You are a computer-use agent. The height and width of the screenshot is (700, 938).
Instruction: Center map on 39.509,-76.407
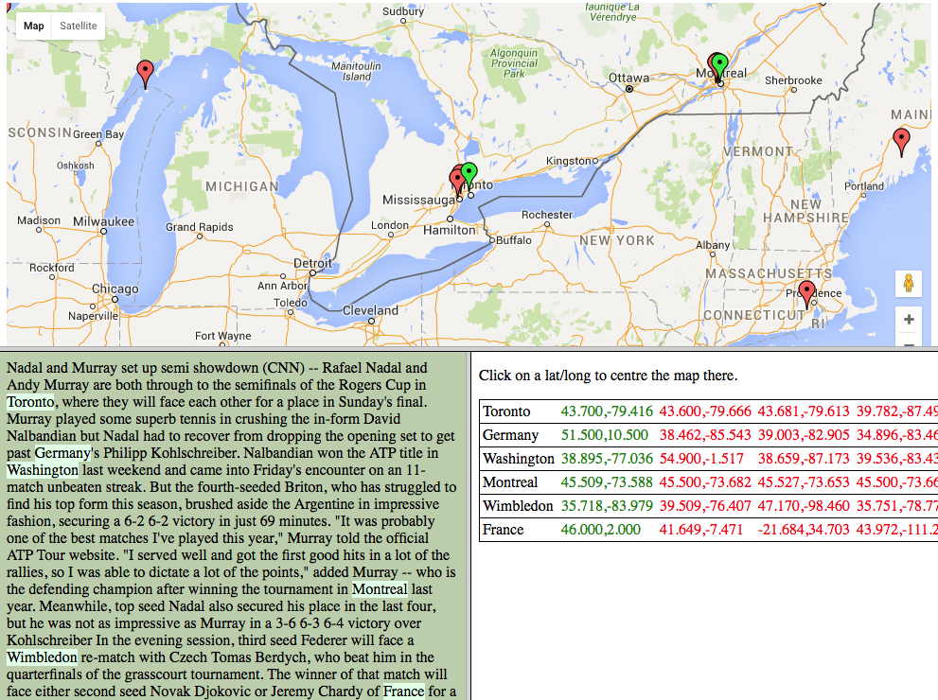coord(705,506)
